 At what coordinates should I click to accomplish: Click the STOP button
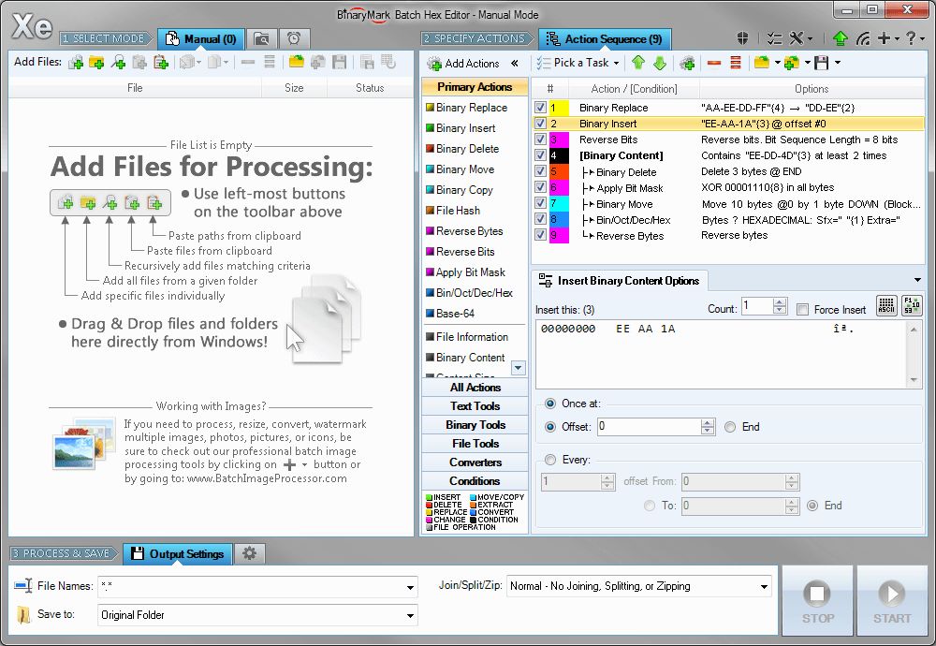817,600
